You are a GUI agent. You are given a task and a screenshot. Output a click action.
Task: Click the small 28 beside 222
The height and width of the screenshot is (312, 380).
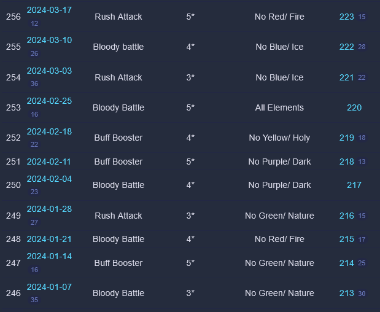[x=362, y=47]
